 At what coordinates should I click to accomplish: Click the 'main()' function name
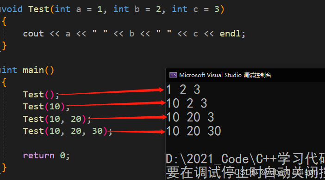pyautogui.click(x=38, y=70)
